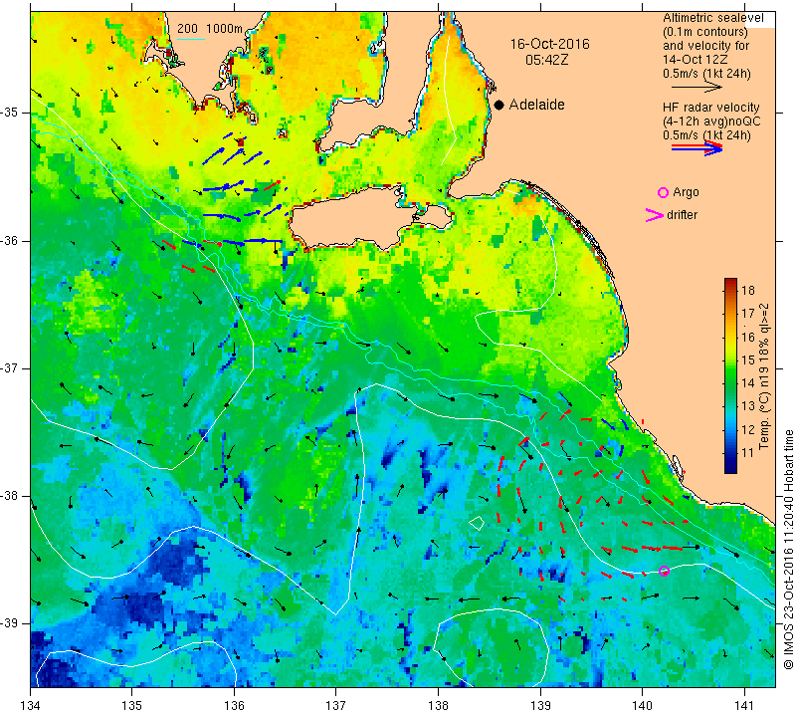Click the 15 value on temperature scale

(748, 359)
